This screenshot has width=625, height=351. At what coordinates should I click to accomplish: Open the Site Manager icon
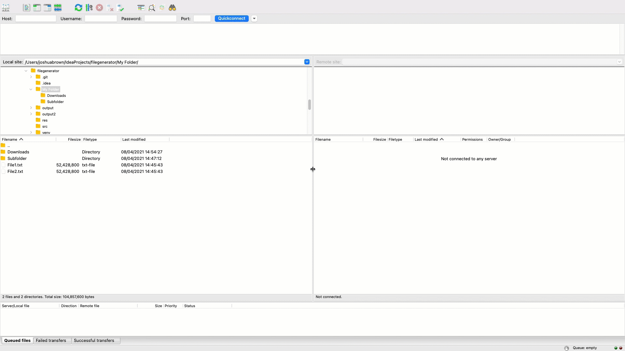click(x=6, y=7)
